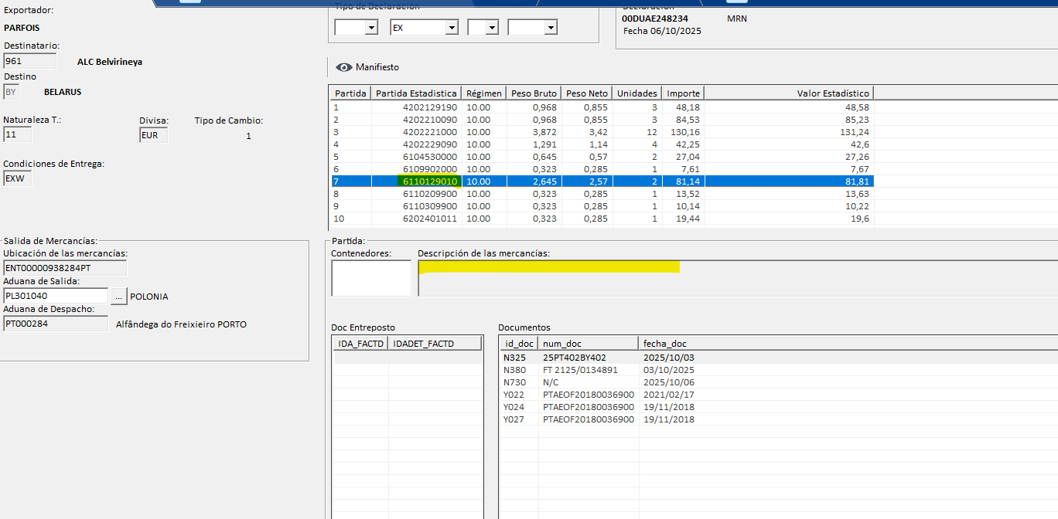Click the Aduana de Salida input field

[56, 296]
